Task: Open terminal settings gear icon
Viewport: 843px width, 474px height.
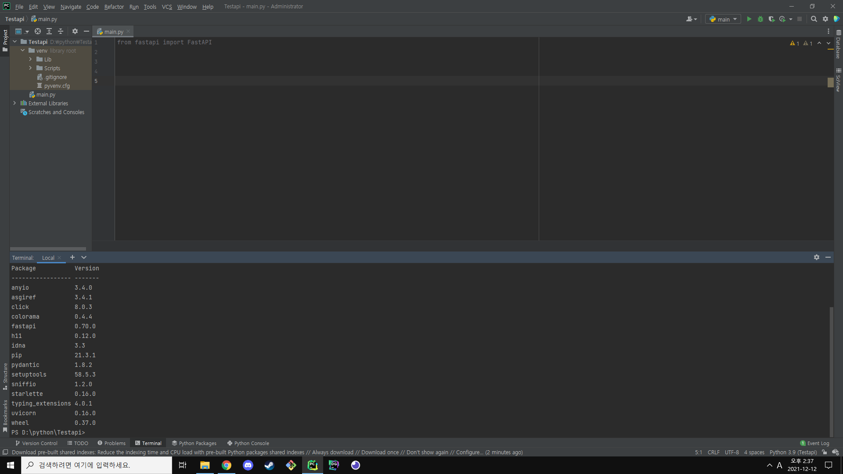Action: (816, 258)
